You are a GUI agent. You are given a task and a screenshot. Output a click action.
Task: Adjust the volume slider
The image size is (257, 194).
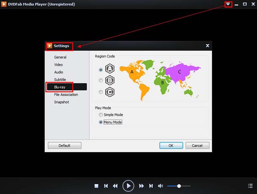coord(179,186)
